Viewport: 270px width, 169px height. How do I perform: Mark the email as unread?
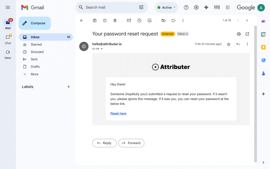coord(129,21)
